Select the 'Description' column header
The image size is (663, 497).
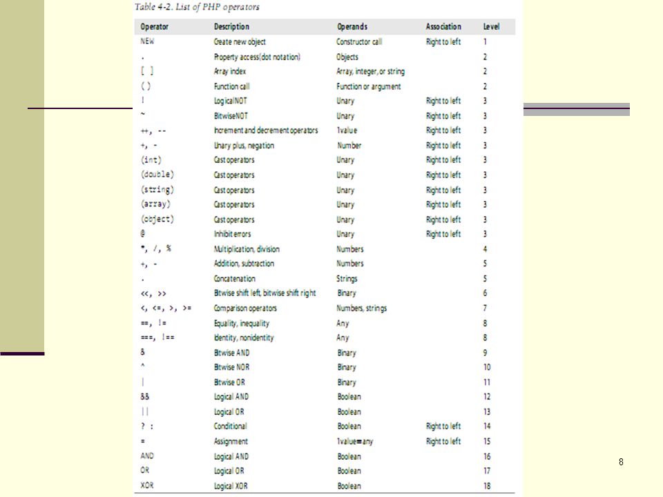click(231, 27)
